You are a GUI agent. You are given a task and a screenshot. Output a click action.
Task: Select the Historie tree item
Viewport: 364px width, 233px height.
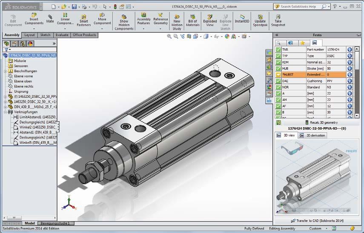coord(20,61)
